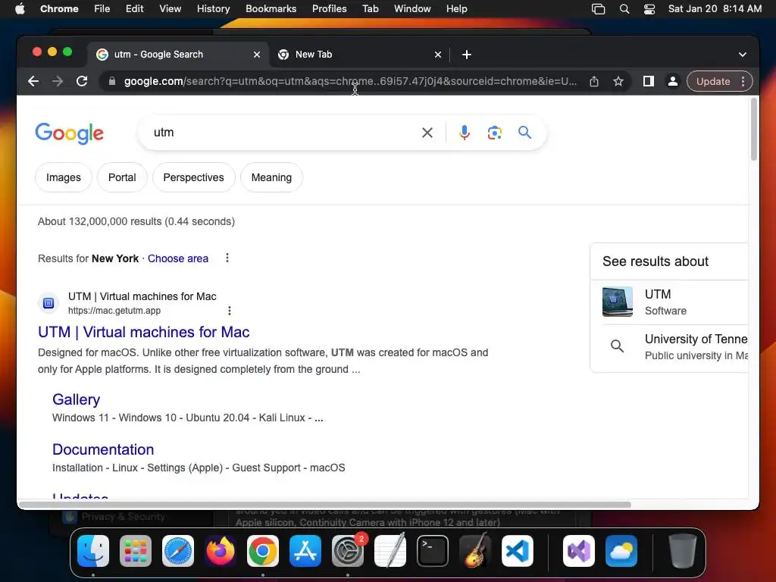Click the magnifier search button
The height and width of the screenshot is (582, 776).
point(524,133)
